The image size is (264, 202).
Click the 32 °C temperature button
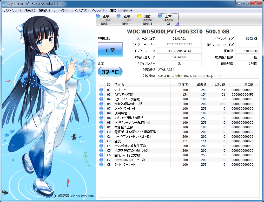coord(110,72)
